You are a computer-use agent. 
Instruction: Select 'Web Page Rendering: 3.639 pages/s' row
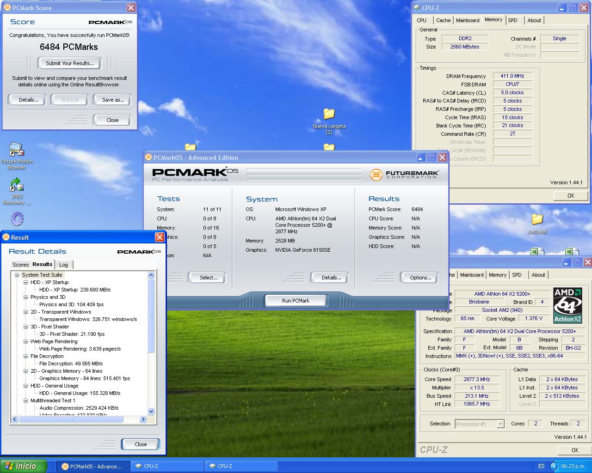pos(80,349)
